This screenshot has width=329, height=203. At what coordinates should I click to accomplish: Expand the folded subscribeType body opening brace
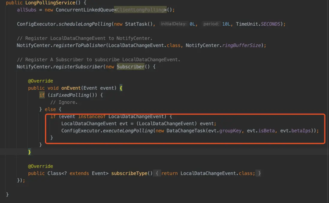click(157, 173)
